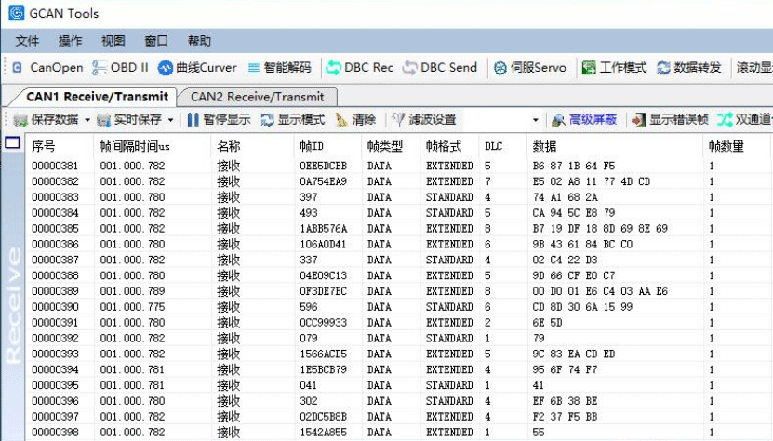The image size is (773, 441).
Task: Open the 伺服Servo tool
Action: click(x=529, y=68)
